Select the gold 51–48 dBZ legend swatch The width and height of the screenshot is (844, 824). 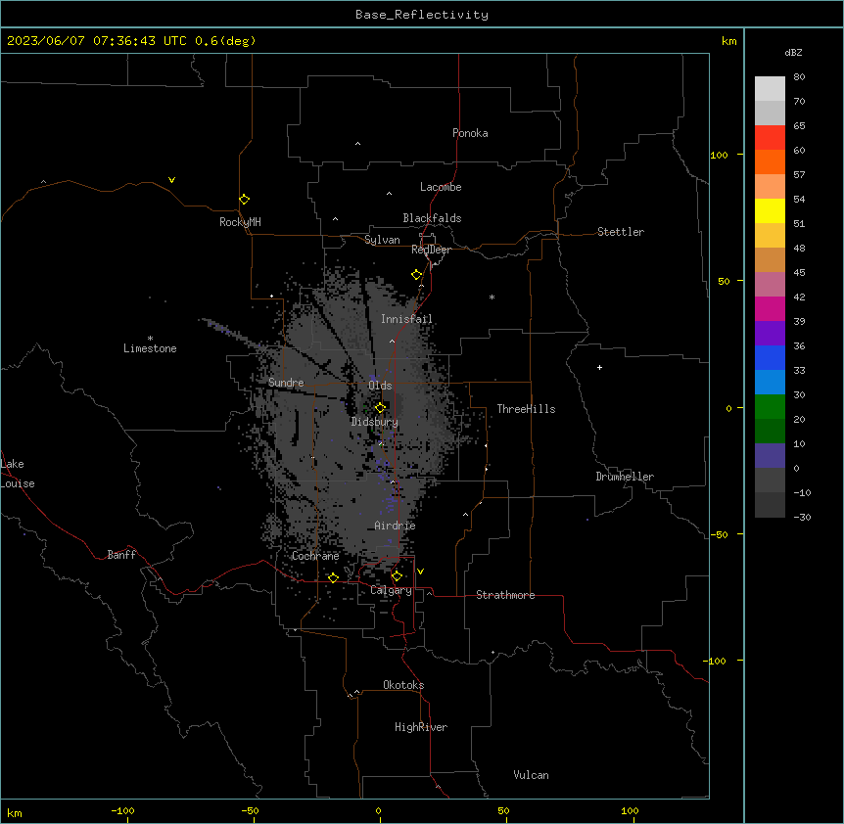[770, 235]
